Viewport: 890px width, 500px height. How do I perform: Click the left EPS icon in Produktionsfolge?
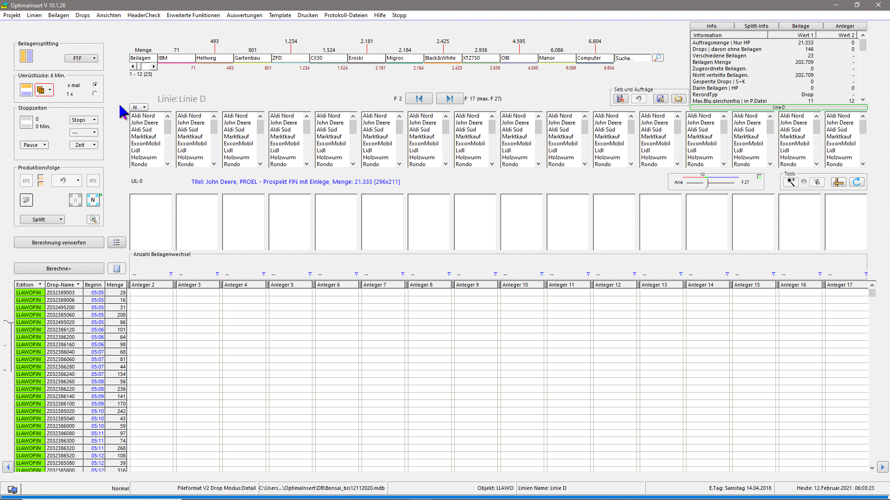click(x=26, y=181)
